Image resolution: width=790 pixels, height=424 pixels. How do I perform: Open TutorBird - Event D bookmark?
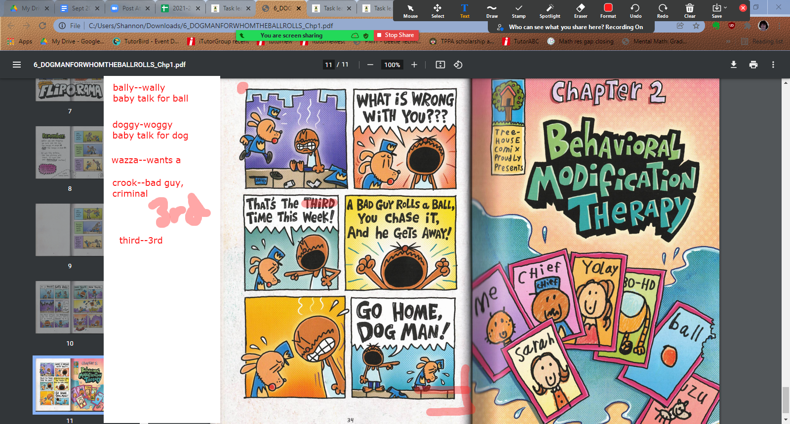(x=146, y=41)
